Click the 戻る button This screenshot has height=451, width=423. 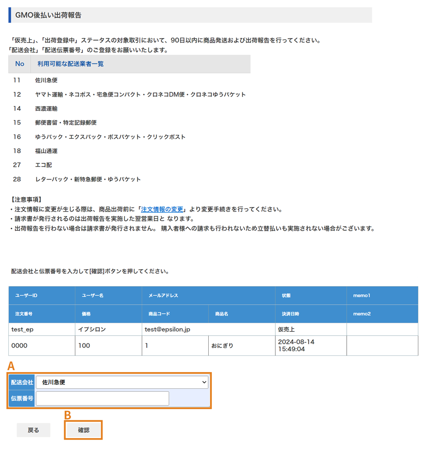33,430
